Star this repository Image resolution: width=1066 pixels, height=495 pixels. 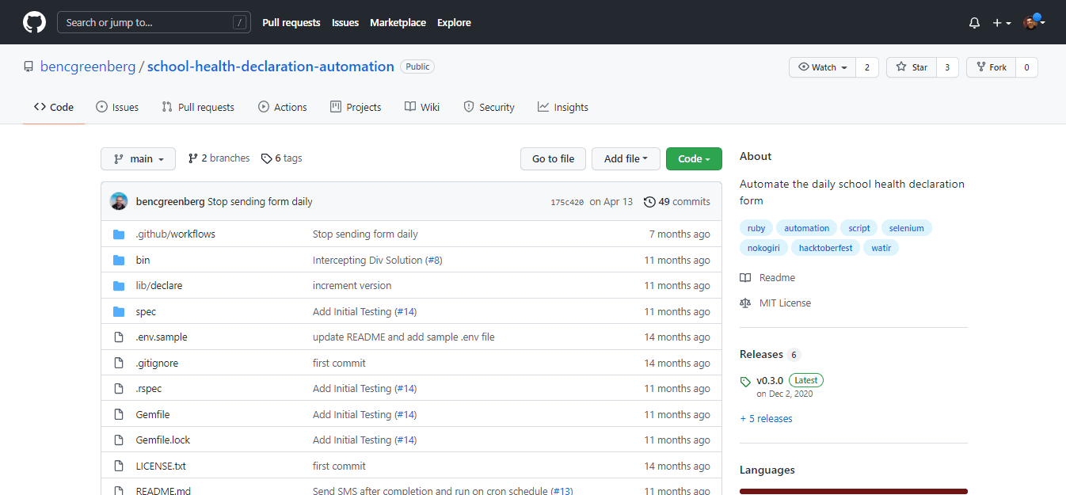912,67
